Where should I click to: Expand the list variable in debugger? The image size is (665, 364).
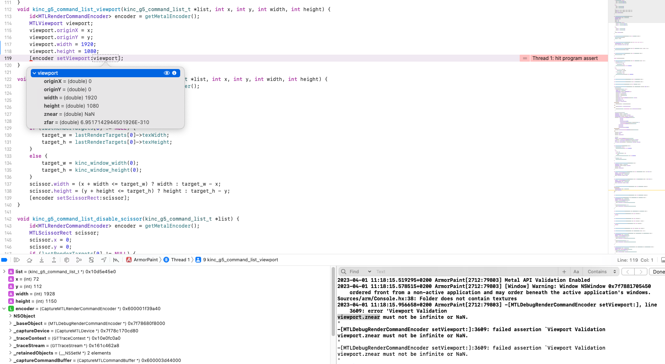(x=4, y=272)
